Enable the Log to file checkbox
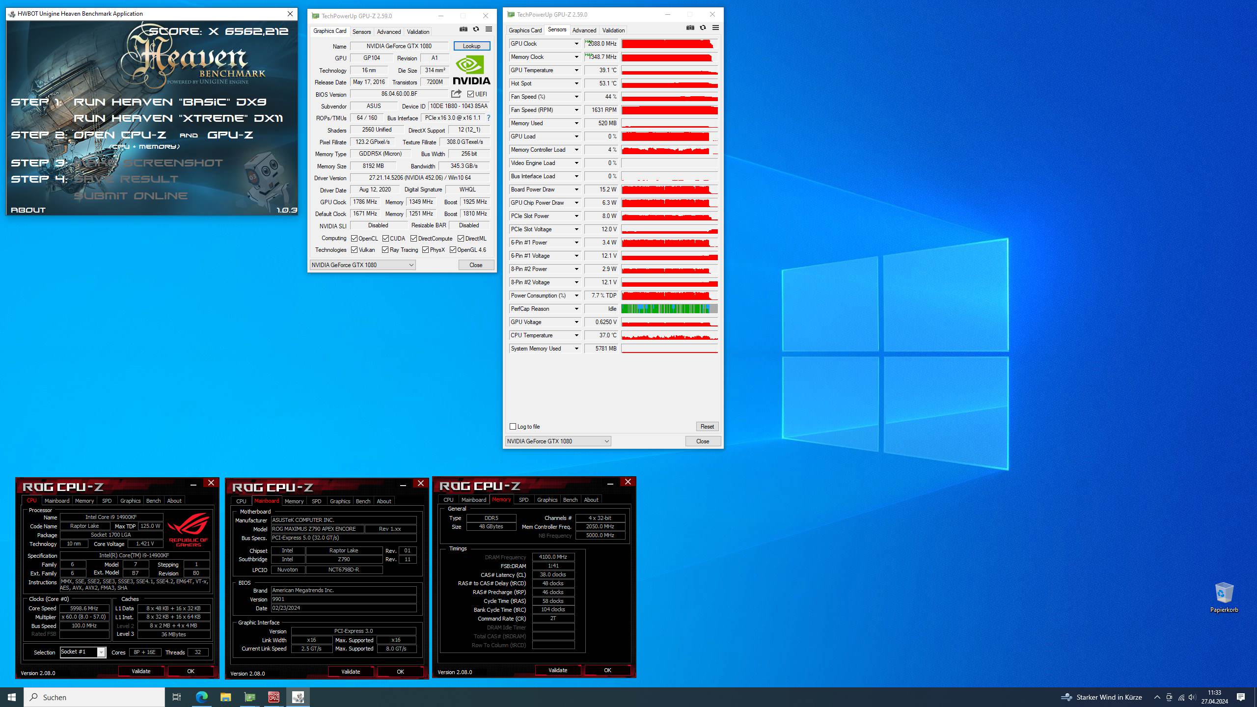This screenshot has height=707, width=1257. (x=513, y=427)
